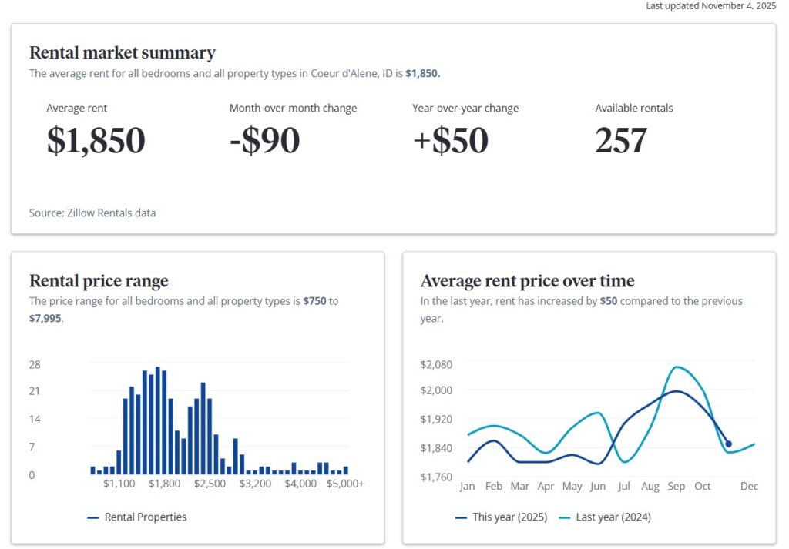
Task: Select the -$90 month-over-month change value
Action: pos(264,141)
